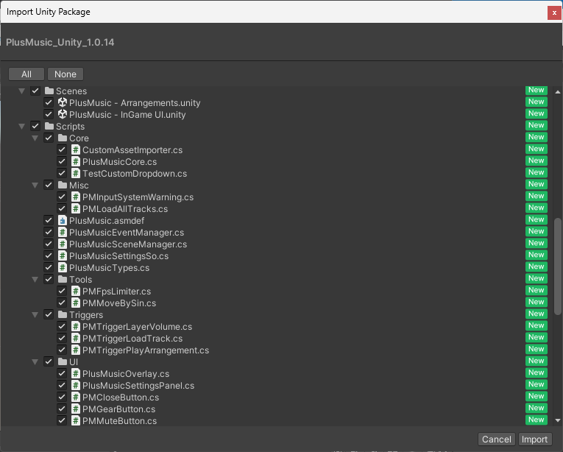Select the PMTriggerLoadTrack.cs file name
563x452 pixels.
click(x=132, y=338)
